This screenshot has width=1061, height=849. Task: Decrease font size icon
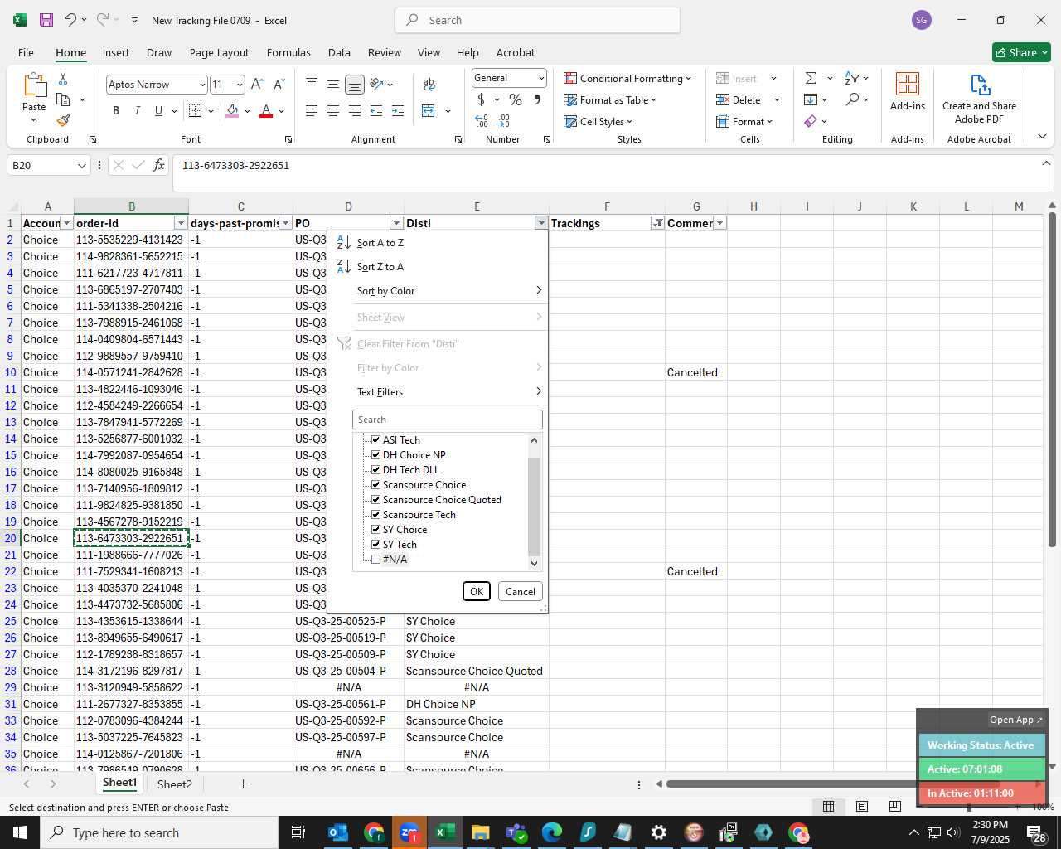[279, 84]
